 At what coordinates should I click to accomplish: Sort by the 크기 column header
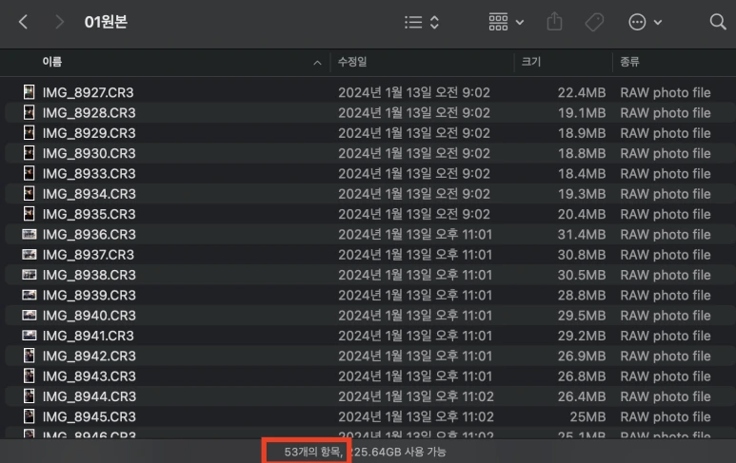(531, 62)
